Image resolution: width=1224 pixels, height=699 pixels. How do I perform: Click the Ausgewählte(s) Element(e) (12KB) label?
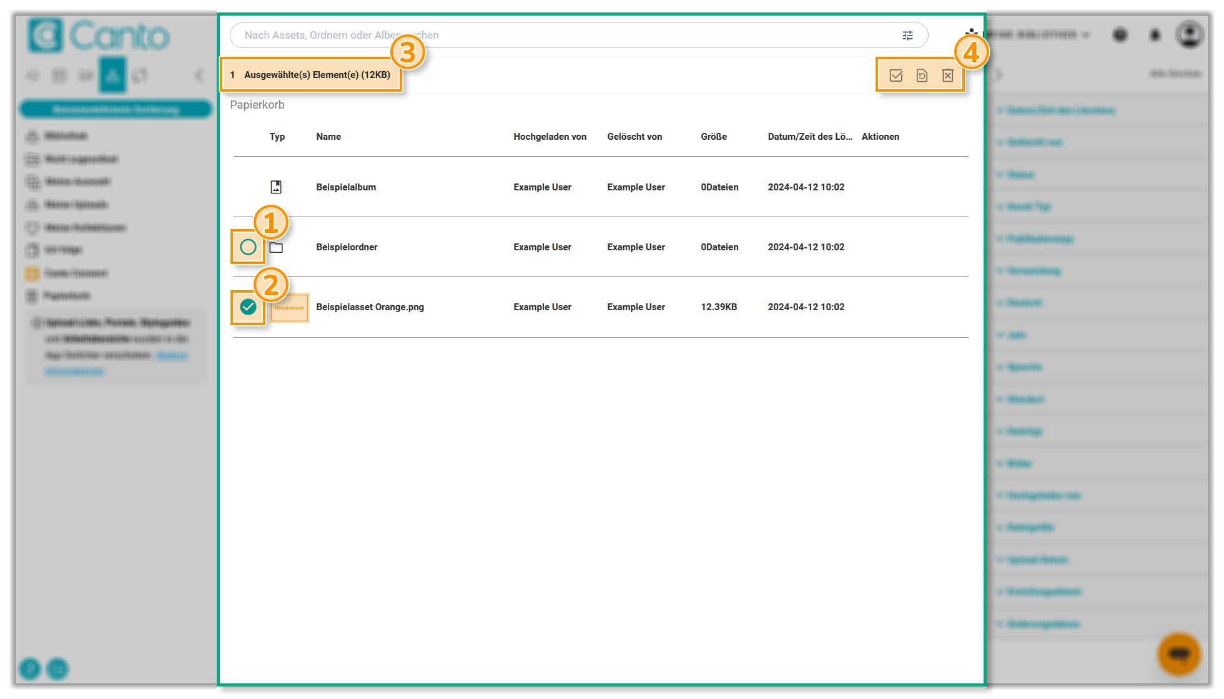point(317,75)
